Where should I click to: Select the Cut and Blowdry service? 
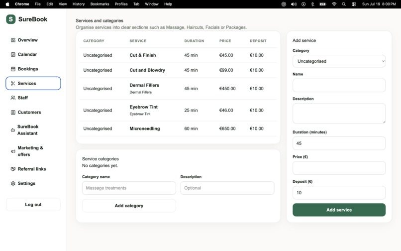click(147, 70)
